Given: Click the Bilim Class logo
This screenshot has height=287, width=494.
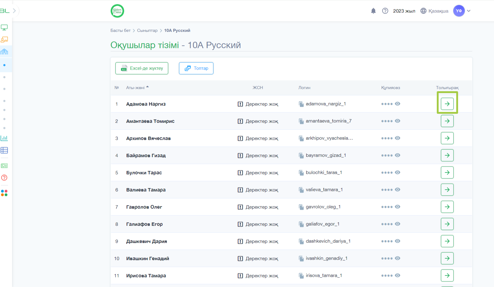Looking at the screenshot, I should 117,11.
